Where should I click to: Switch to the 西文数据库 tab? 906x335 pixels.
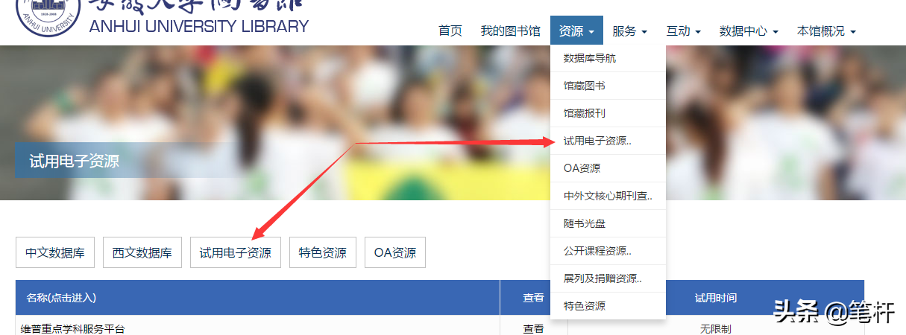[142, 252]
